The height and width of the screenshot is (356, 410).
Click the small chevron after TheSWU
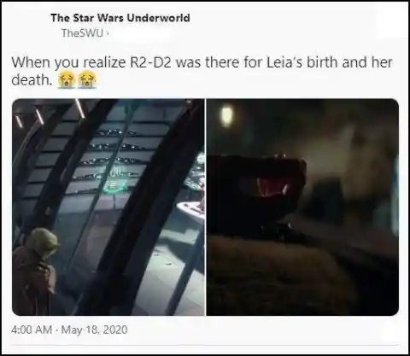(x=108, y=33)
